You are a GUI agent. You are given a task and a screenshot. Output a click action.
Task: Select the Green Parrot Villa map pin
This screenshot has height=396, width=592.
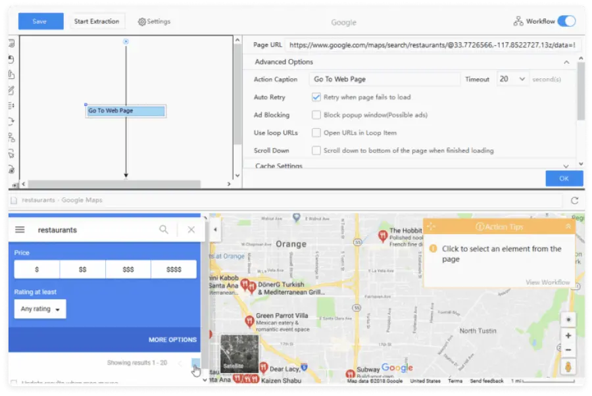click(249, 321)
